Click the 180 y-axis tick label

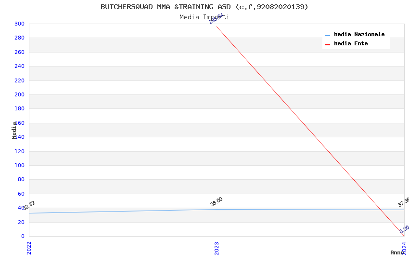[x=20, y=108]
